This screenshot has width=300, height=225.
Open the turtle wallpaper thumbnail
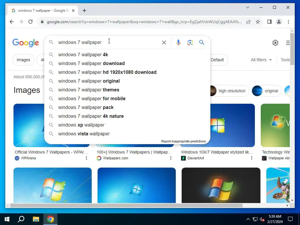click(278, 185)
